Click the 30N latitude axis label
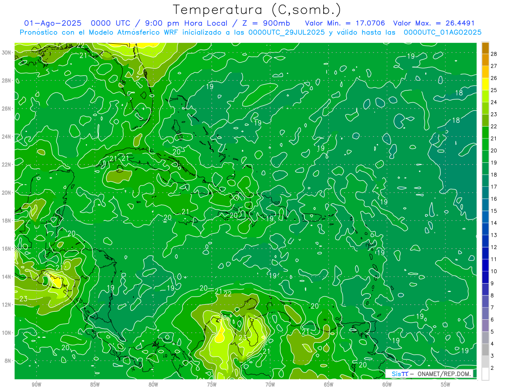This screenshot has height=390, width=505. click(x=7, y=52)
